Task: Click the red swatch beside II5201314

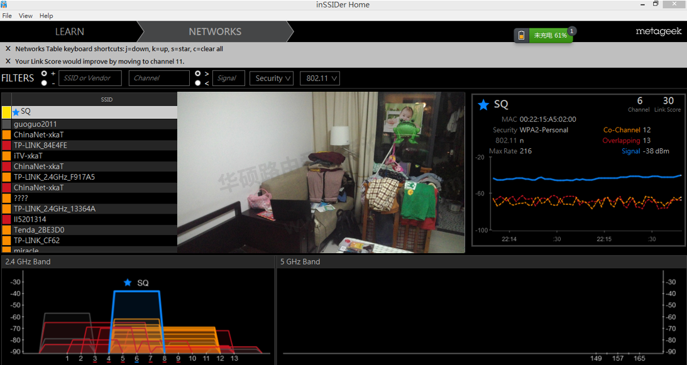Action: point(6,219)
